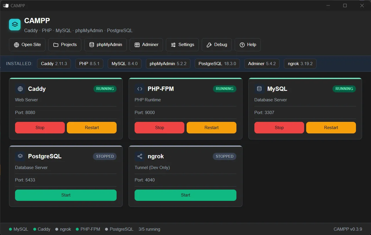Click the globe icon in Open Site
The width and height of the screenshot is (371, 235).
pos(16,45)
